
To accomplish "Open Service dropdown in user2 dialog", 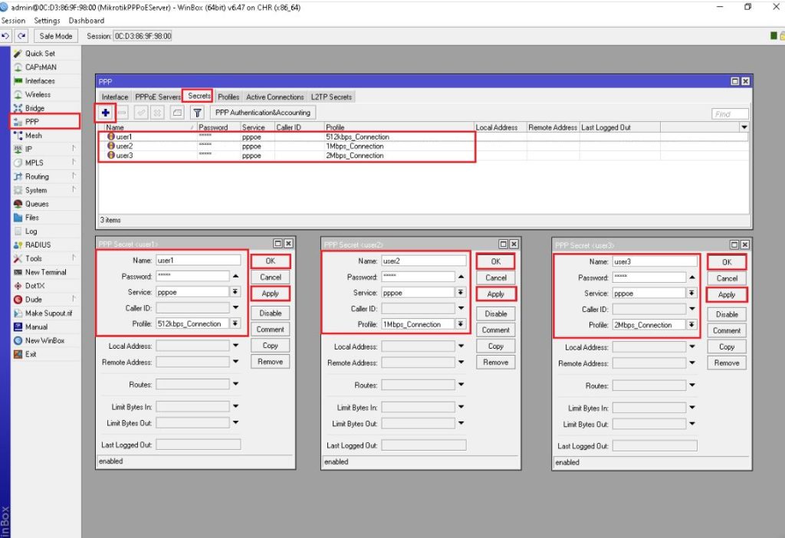I will coord(461,292).
